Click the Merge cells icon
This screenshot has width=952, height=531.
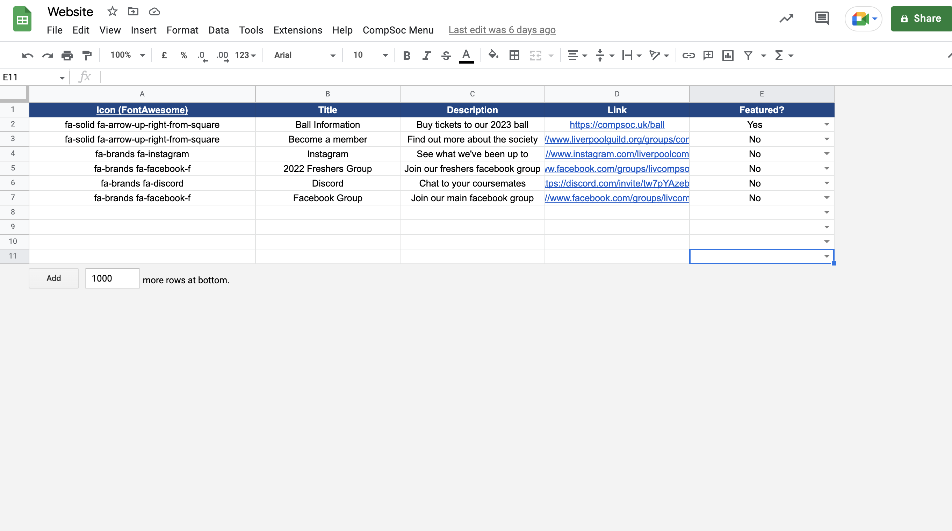click(x=535, y=56)
